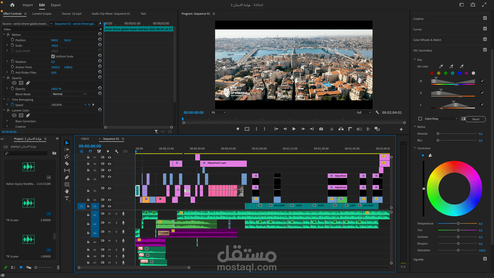Open the Lumetri Scopes tab

pyautogui.click(x=42, y=14)
